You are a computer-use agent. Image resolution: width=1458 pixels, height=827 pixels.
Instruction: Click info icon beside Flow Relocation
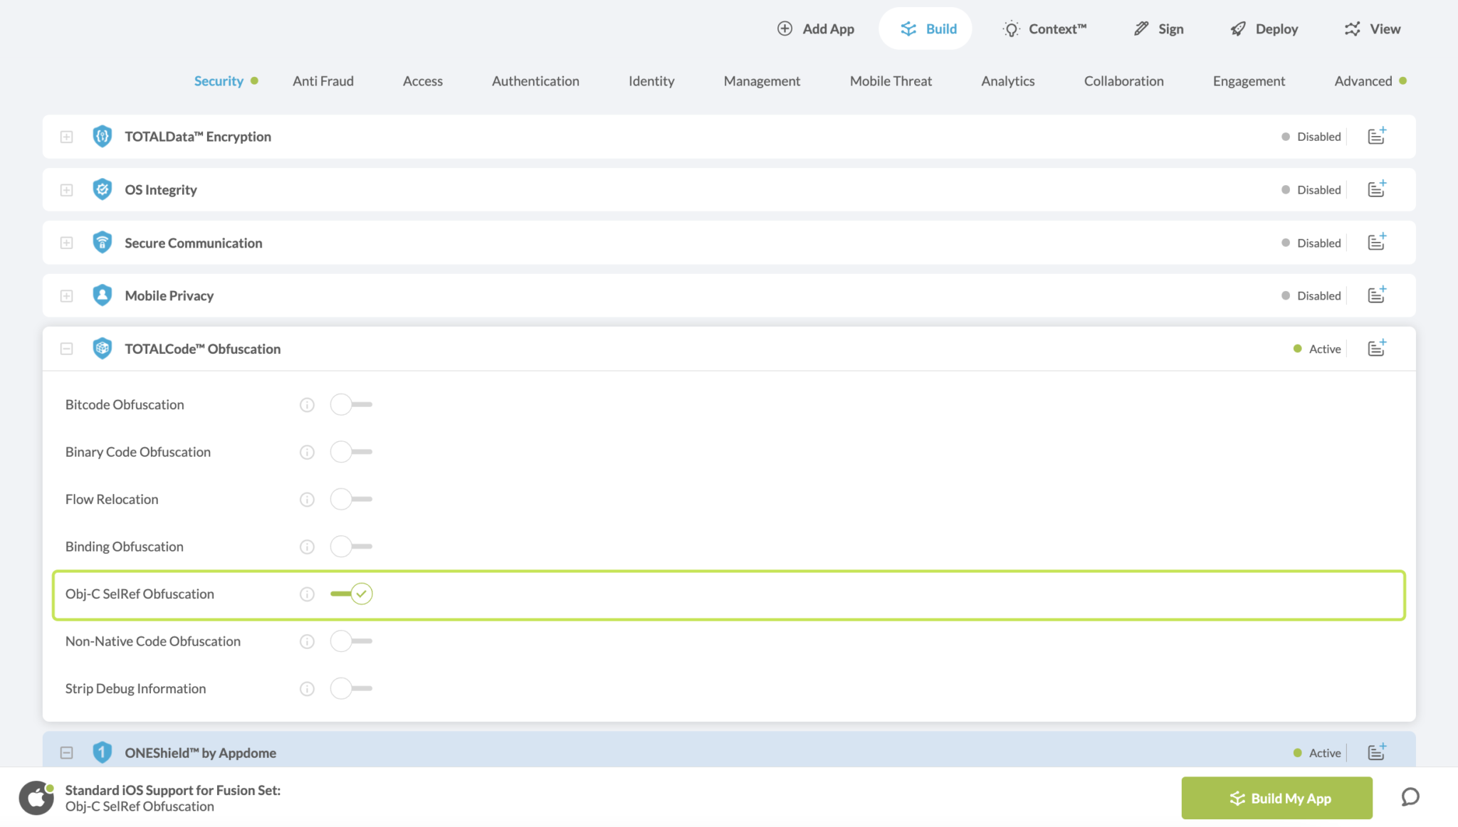point(307,500)
